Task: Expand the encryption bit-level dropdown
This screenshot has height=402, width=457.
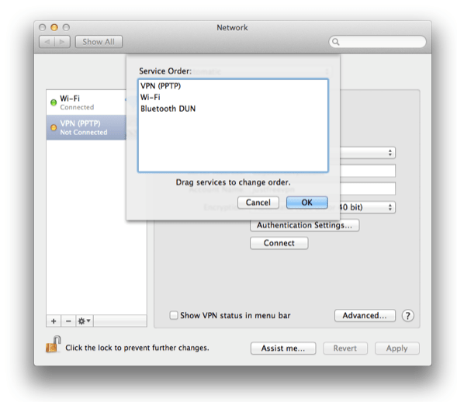Action: pos(367,207)
